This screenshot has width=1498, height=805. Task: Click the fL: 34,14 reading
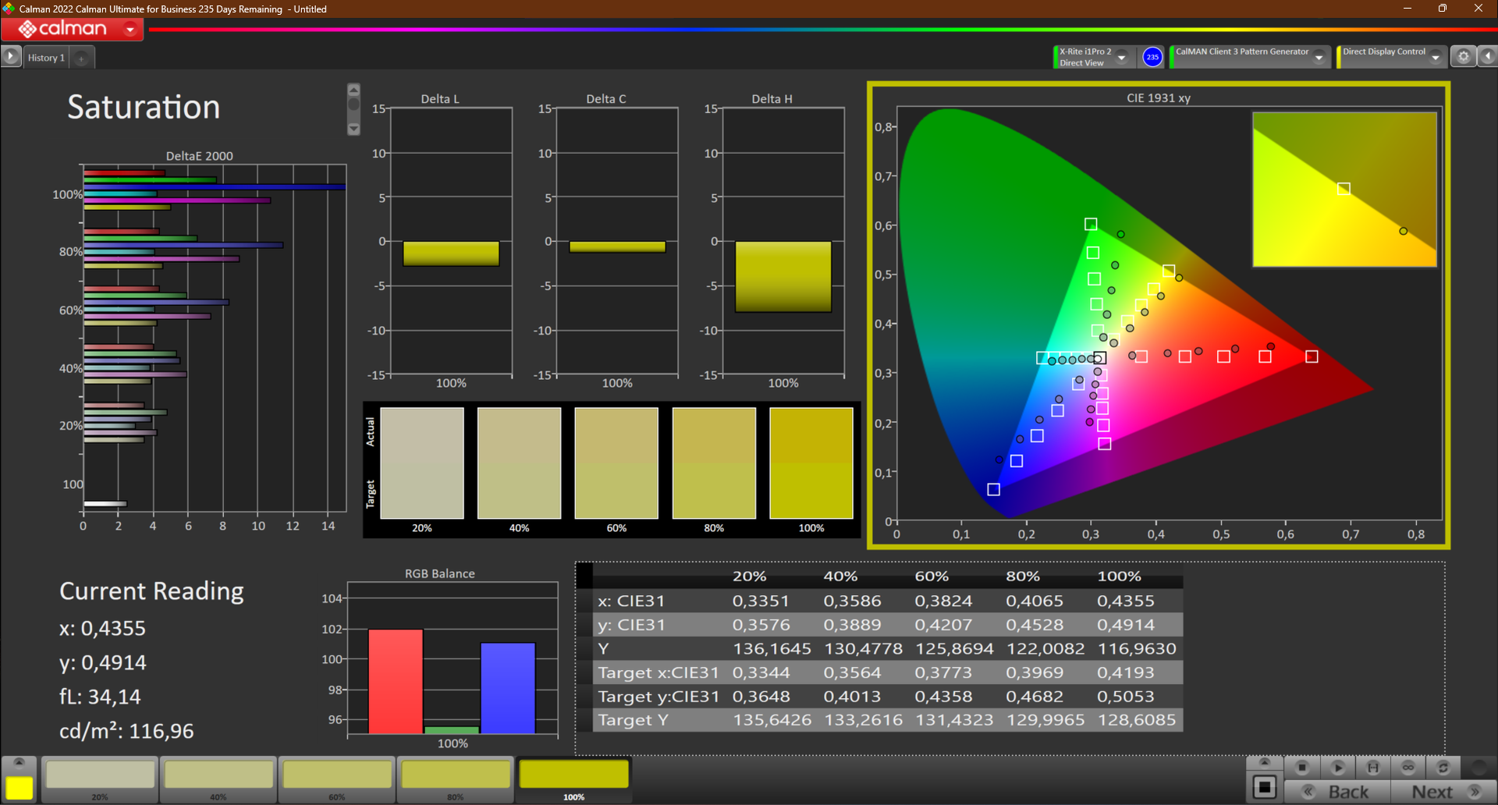tap(100, 697)
